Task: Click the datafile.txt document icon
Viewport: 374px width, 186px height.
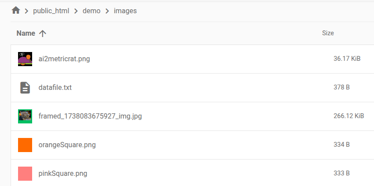Action: pyautogui.click(x=25, y=88)
